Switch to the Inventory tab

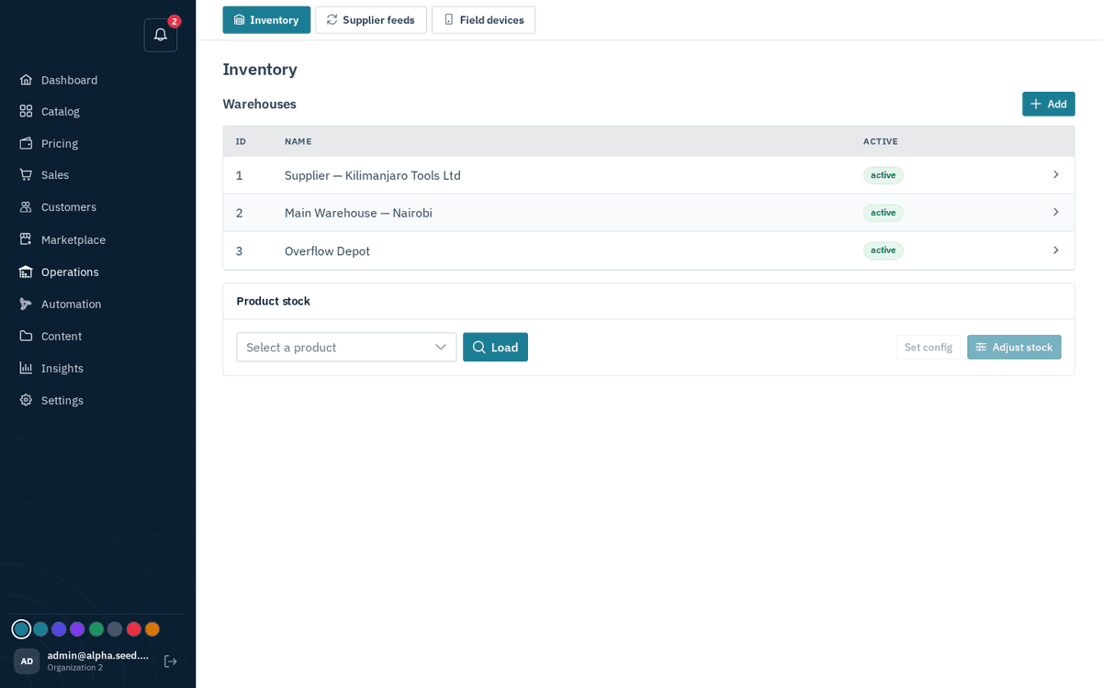pyautogui.click(x=266, y=20)
